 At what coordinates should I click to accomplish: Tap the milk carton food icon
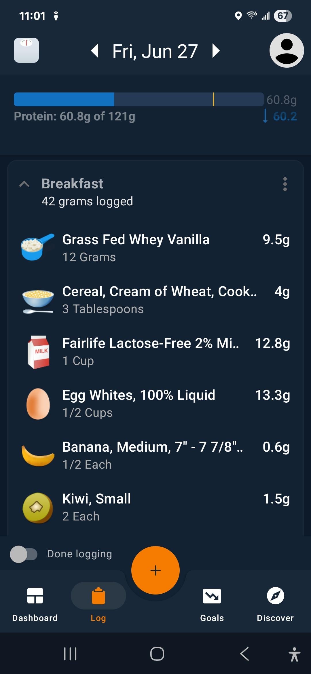click(38, 352)
